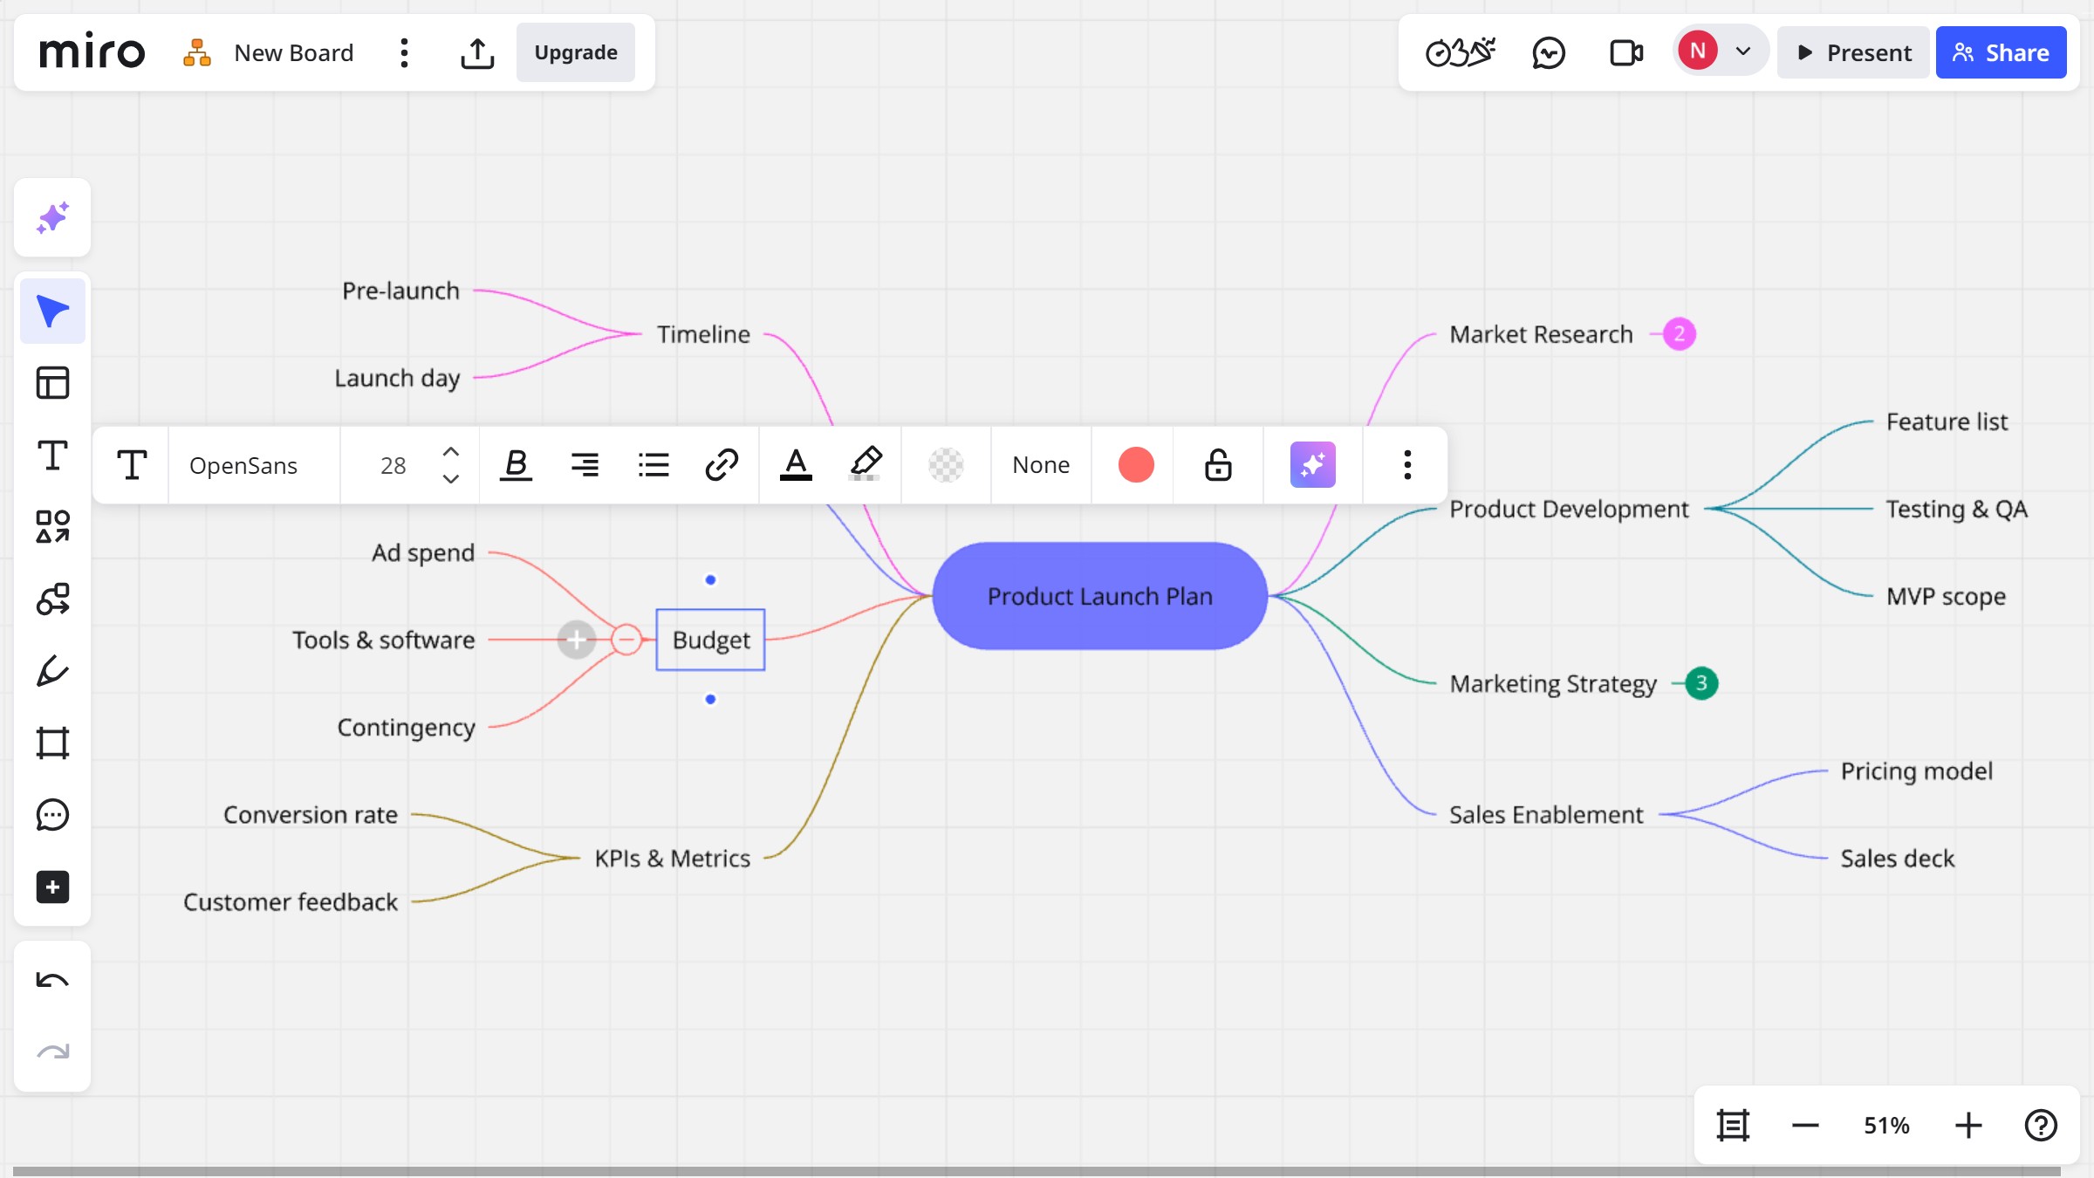Select the Templates tool in left sidebar
The height and width of the screenshot is (1178, 2094).
coord(52,383)
